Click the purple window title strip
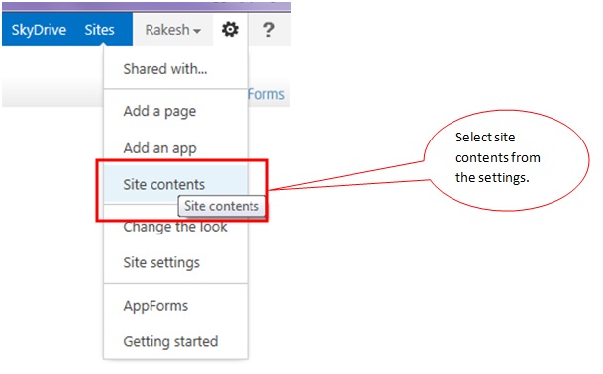 click(147, 6)
